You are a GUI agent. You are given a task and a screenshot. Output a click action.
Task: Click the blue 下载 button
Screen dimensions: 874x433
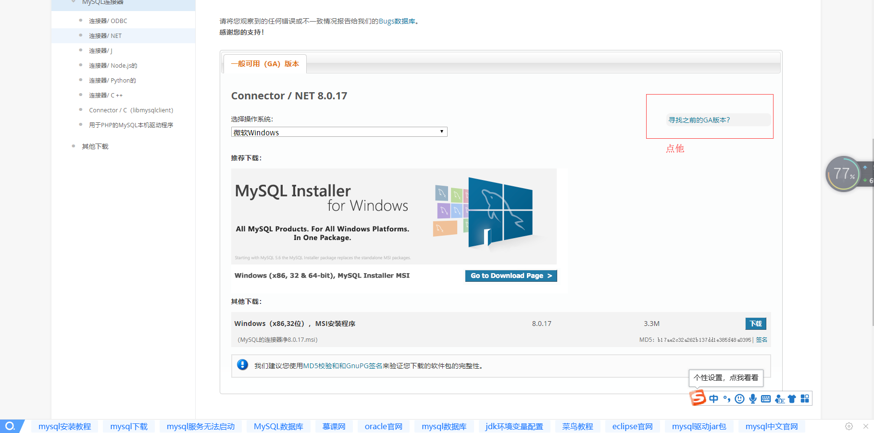pyautogui.click(x=756, y=324)
